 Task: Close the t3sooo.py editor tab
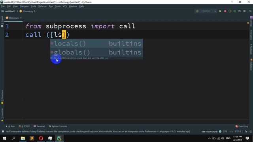coord(21,18)
